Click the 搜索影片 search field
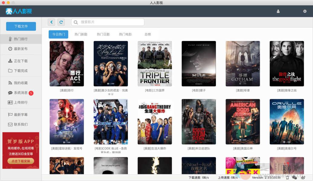The height and width of the screenshot is (181, 313). 109,22
